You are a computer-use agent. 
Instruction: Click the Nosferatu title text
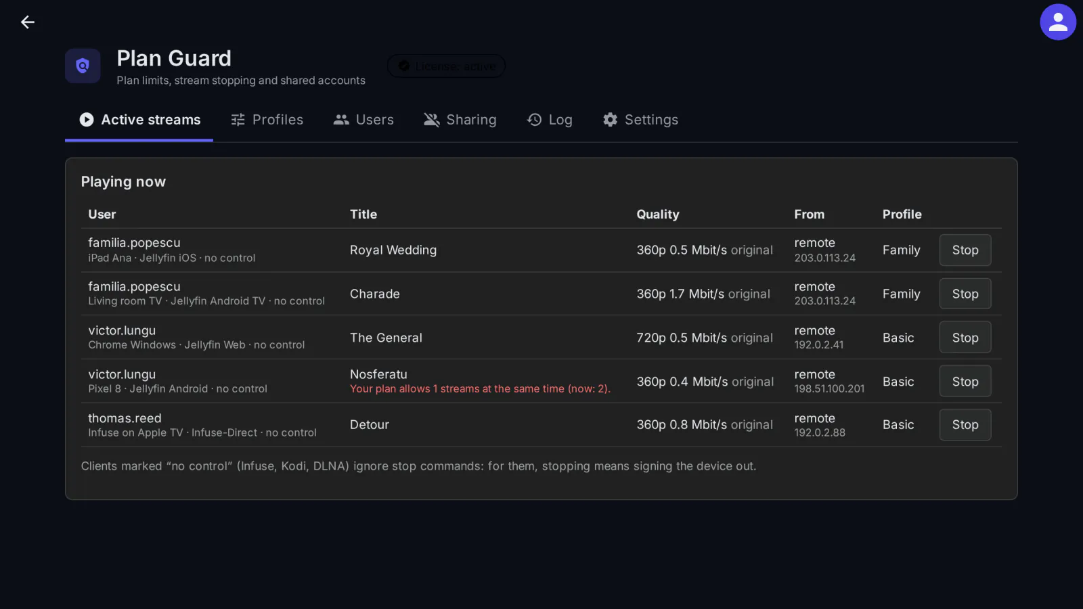click(378, 374)
